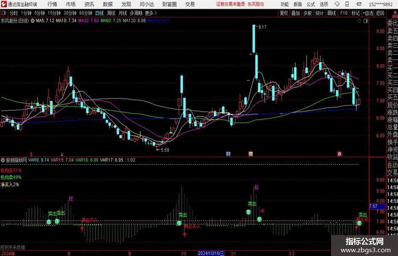Expand the 更多 period options
The image size is (398, 256).
tap(151, 13)
